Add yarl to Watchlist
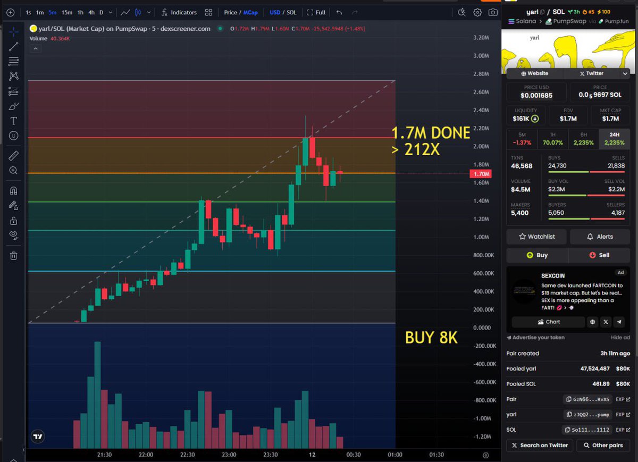The image size is (638, 462). (536, 237)
